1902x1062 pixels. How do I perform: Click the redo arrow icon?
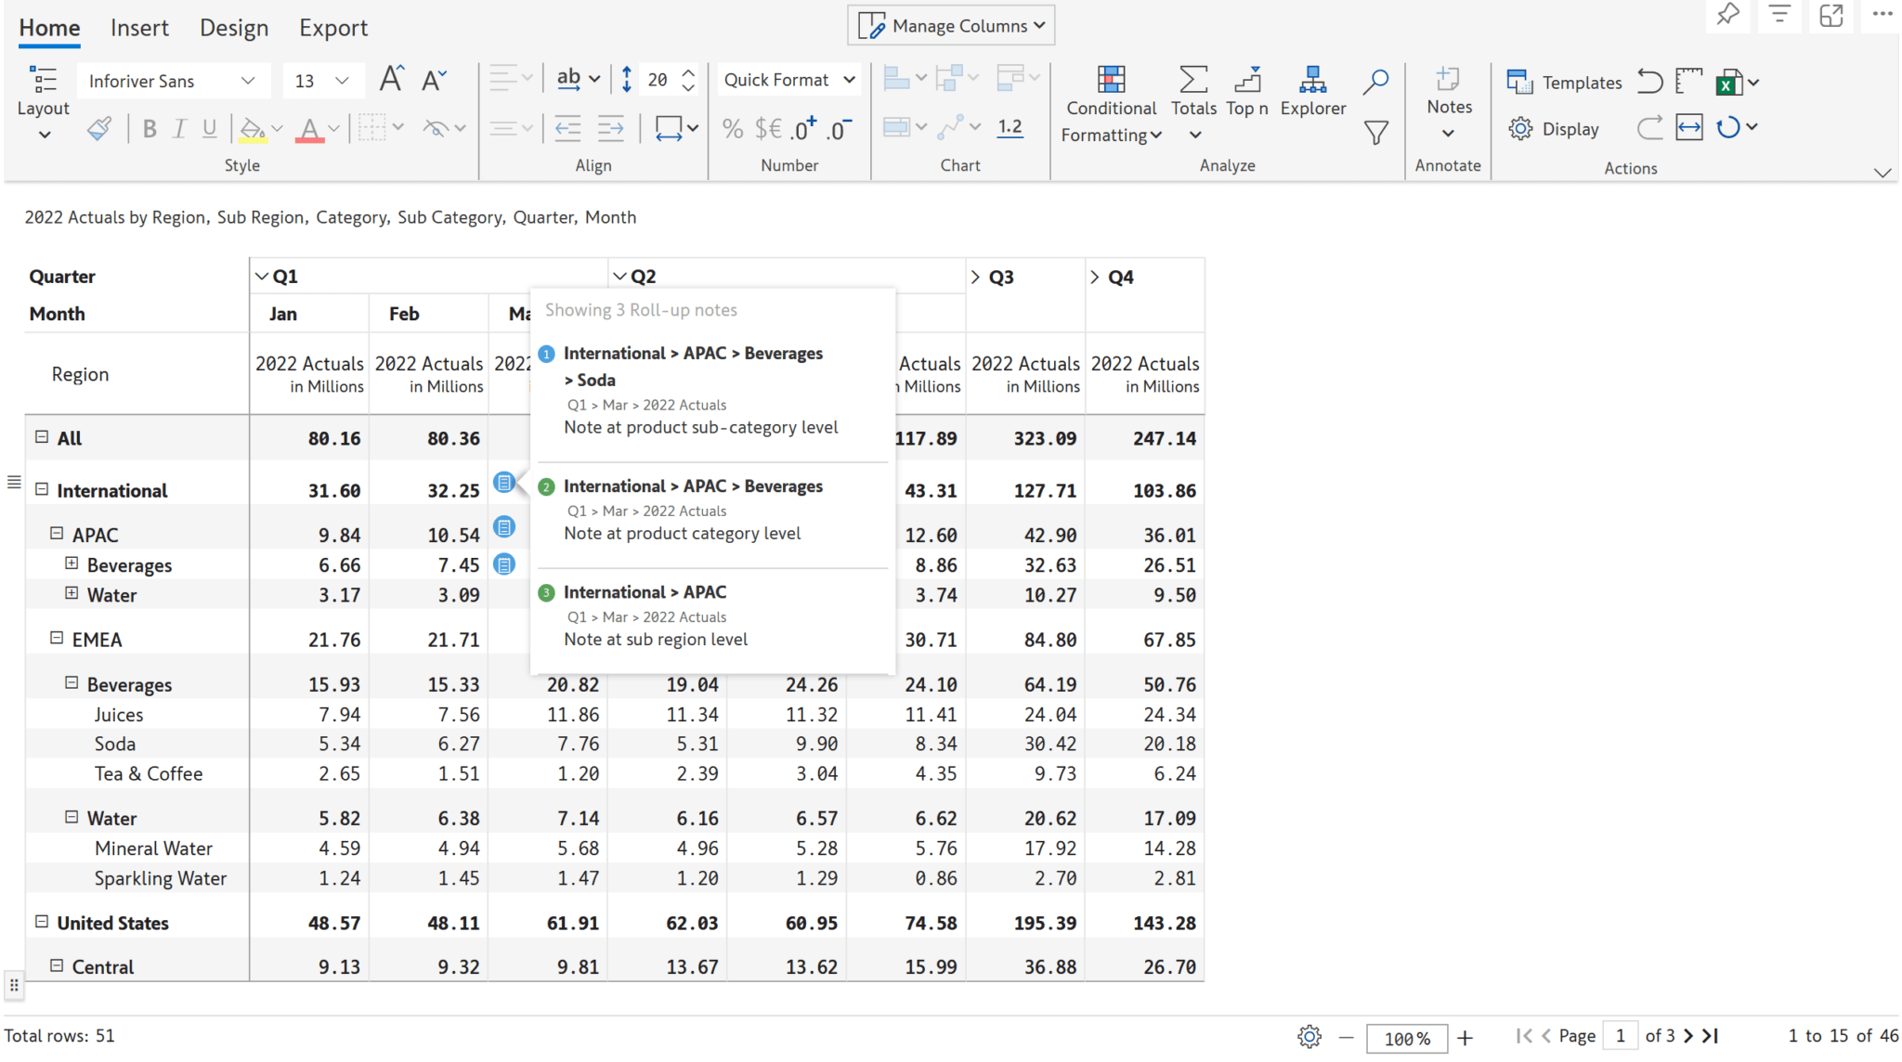[1649, 127]
